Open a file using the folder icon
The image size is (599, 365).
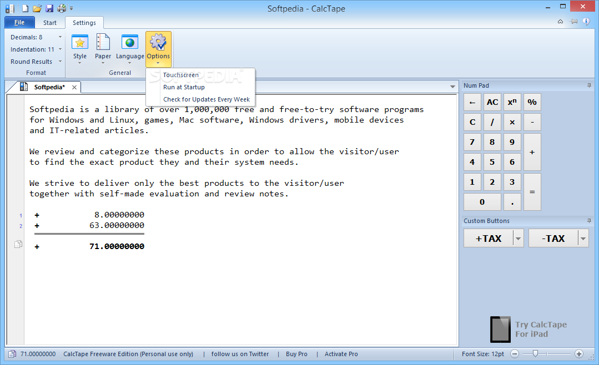click(37, 8)
